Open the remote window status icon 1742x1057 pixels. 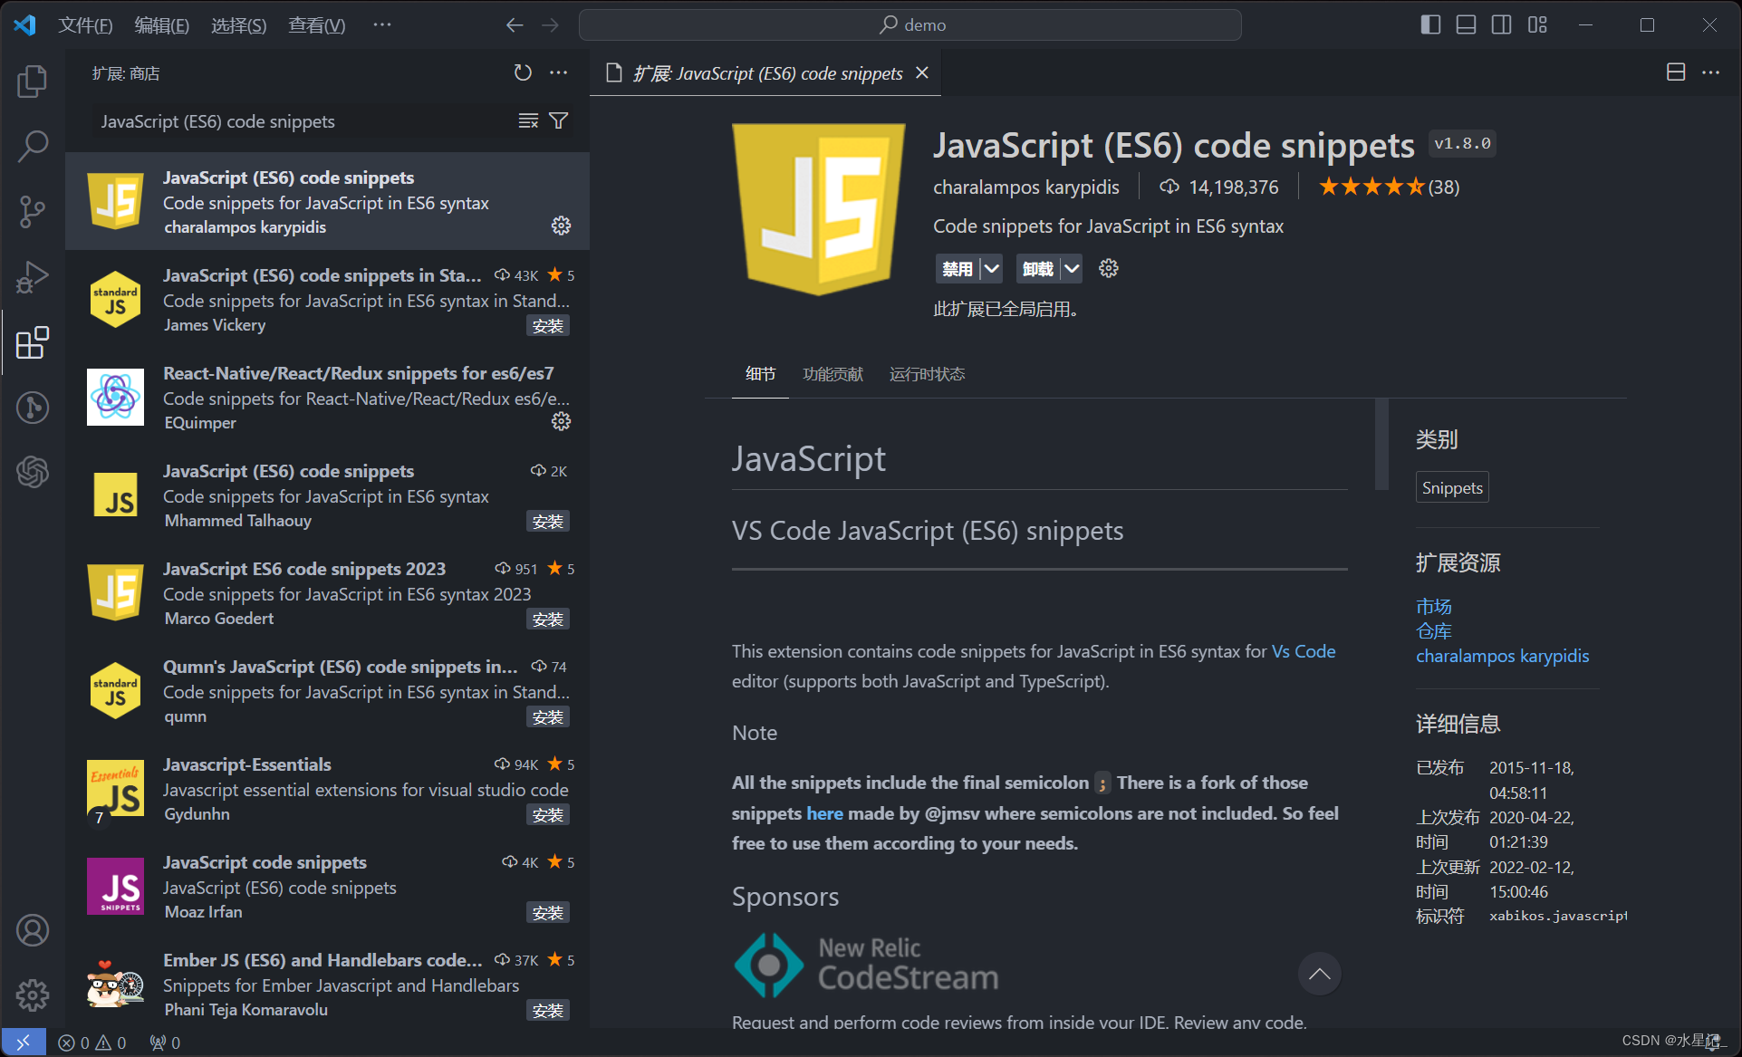click(24, 1043)
